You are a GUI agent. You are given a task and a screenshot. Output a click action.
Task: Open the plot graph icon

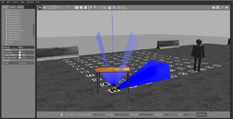click(x=222, y=8)
